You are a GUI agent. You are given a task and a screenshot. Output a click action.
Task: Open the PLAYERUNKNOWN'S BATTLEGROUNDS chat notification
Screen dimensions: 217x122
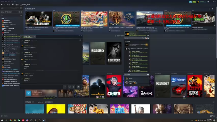click(137, 44)
